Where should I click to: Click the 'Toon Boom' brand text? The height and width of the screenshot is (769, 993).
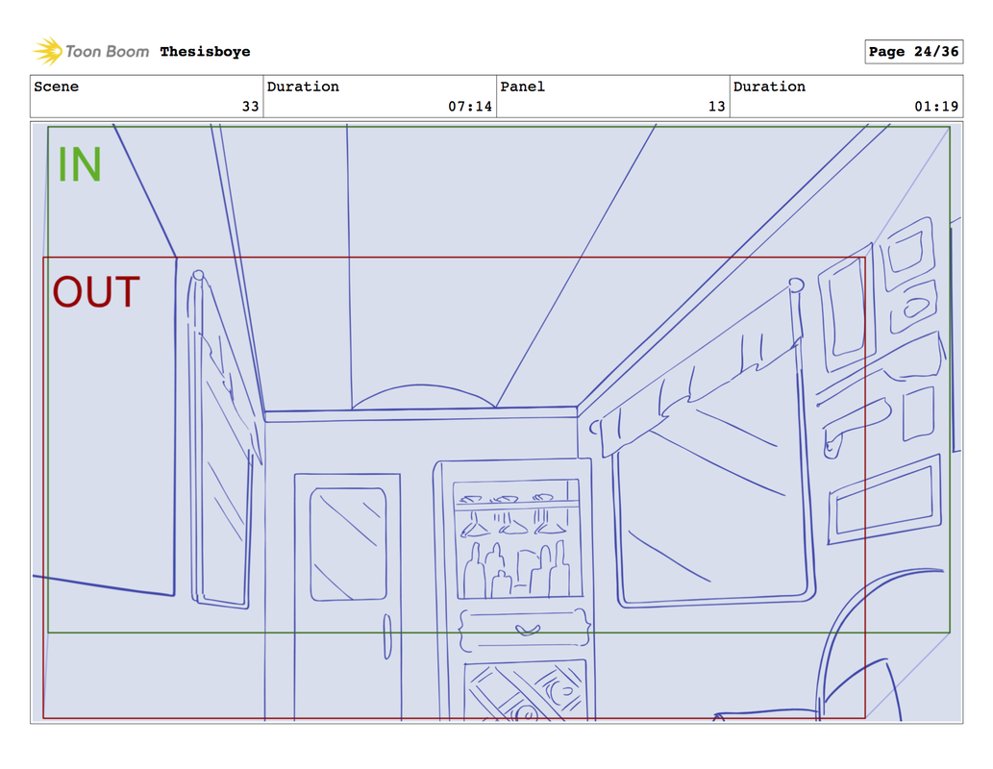coord(107,51)
